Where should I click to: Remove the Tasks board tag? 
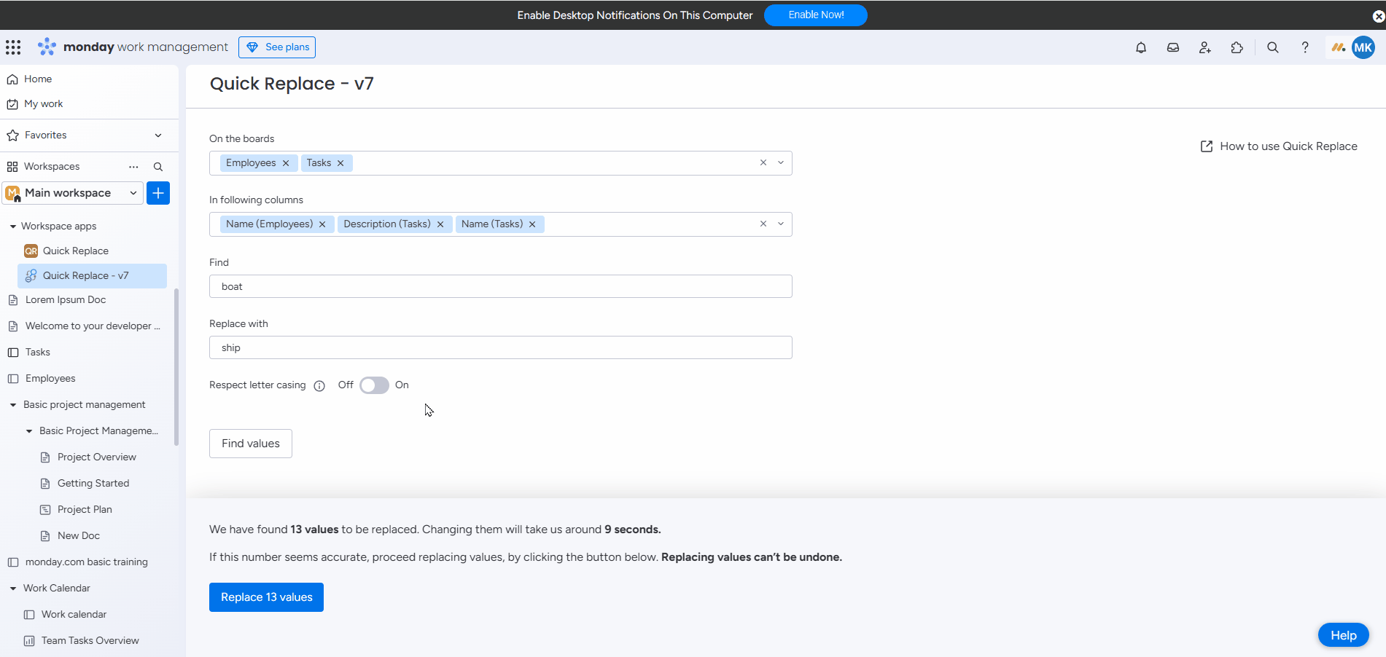(340, 163)
